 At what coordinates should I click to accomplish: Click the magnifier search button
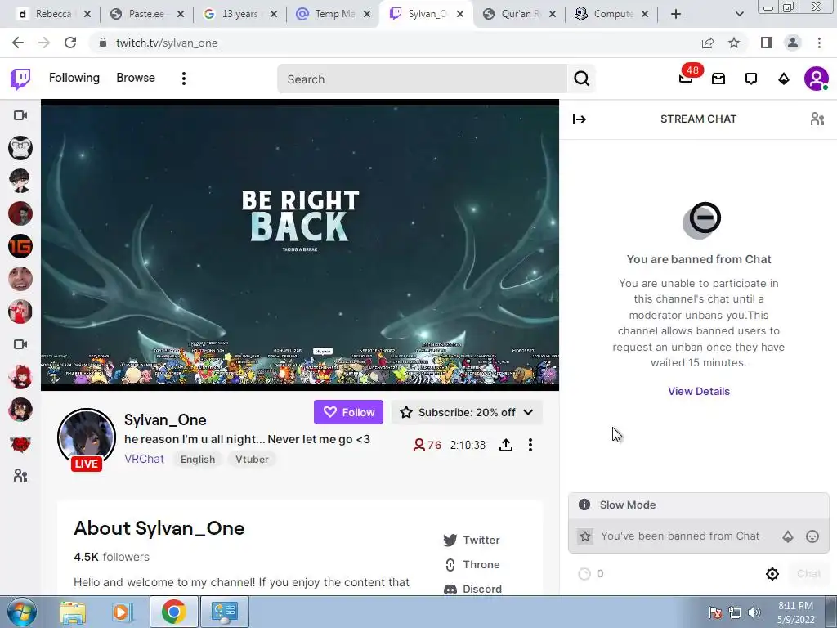click(581, 79)
